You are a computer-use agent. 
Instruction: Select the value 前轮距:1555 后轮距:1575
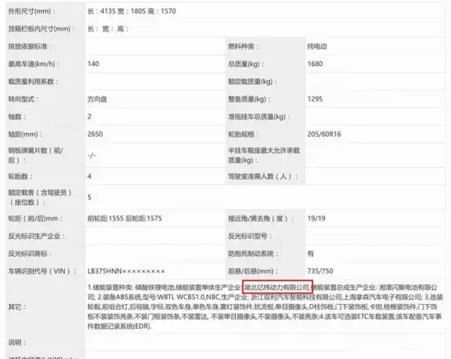click(125, 219)
